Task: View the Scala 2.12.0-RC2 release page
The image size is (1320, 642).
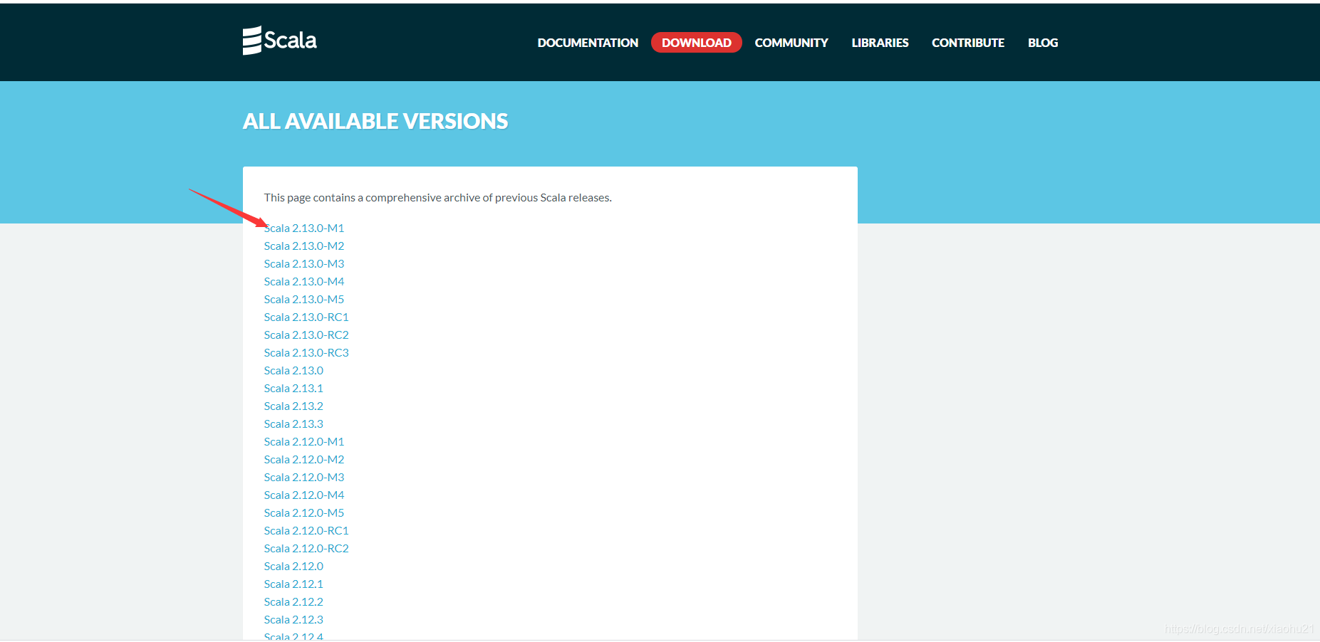Action: point(306,548)
